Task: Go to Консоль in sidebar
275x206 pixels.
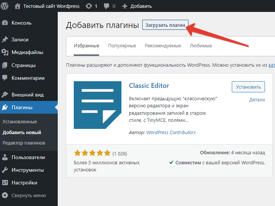Action: pos(21,23)
